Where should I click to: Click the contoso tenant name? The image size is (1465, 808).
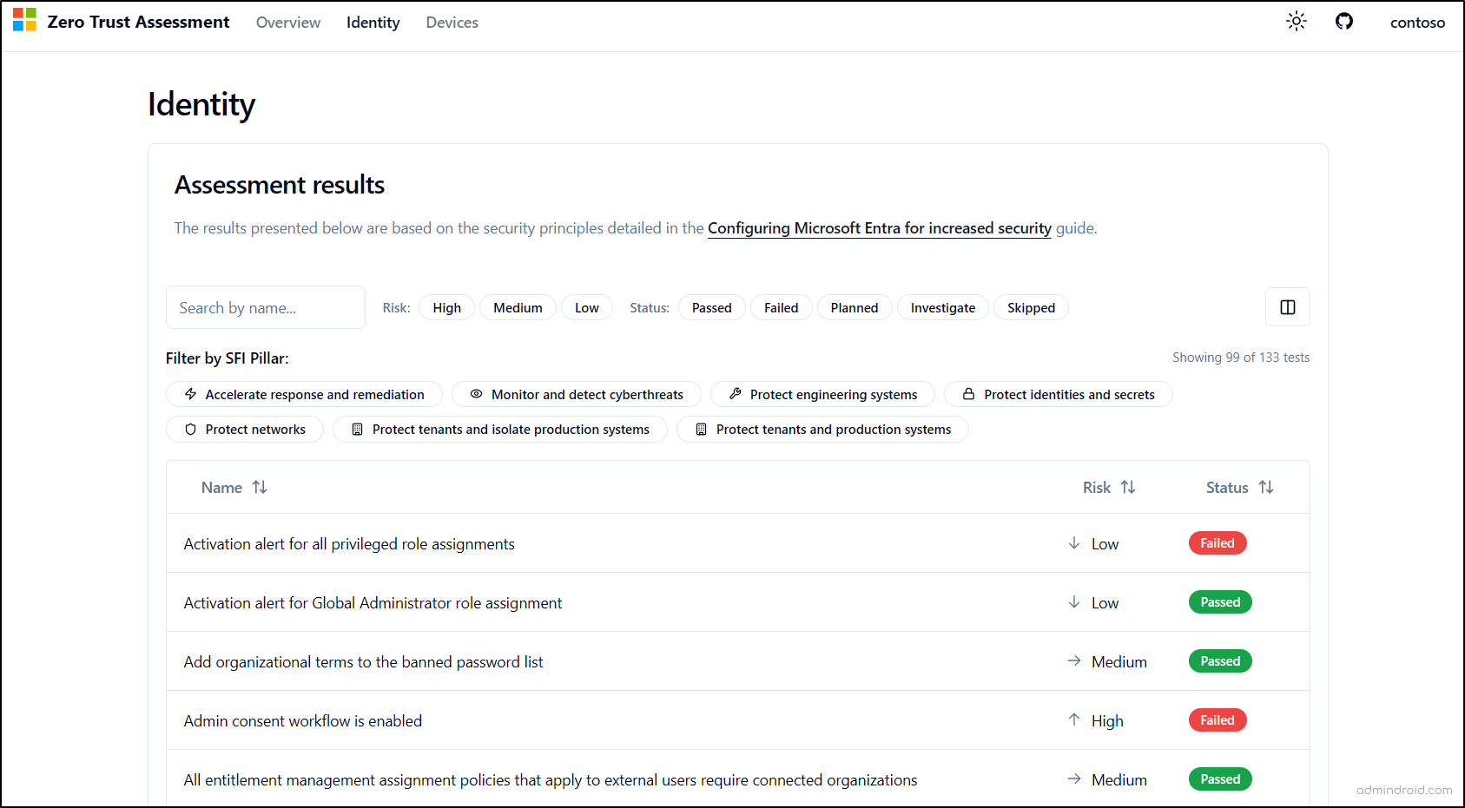1417,23
